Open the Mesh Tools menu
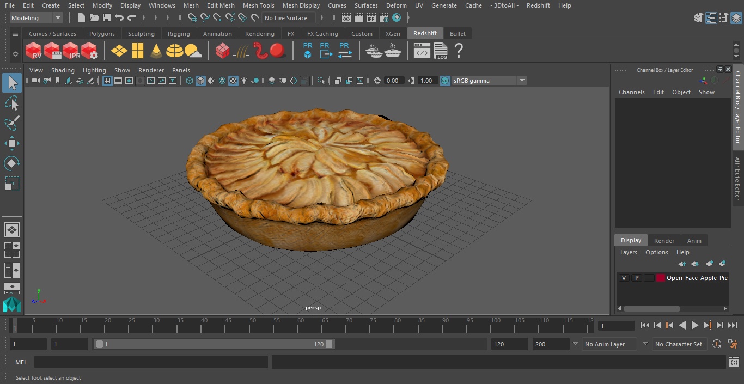The width and height of the screenshot is (744, 384). [258, 5]
